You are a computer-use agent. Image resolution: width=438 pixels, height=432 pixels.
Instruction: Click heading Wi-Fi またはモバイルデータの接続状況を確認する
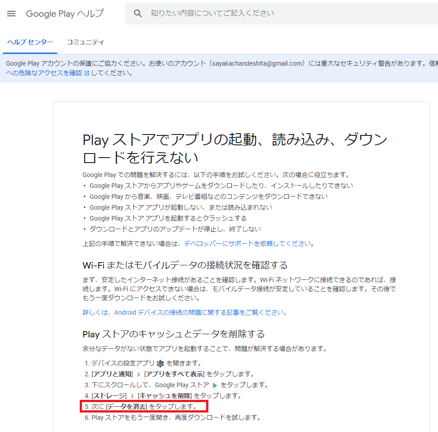[185, 265]
